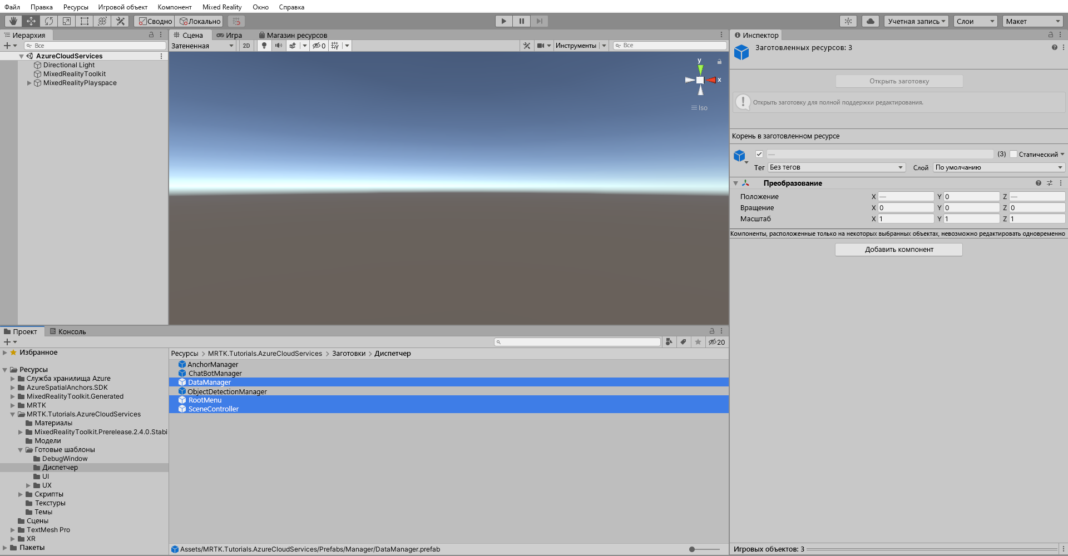Image resolution: width=1068 pixels, height=556 pixels.
Task: Open the Слой dropdown set to По умолчанию
Action: tap(999, 167)
